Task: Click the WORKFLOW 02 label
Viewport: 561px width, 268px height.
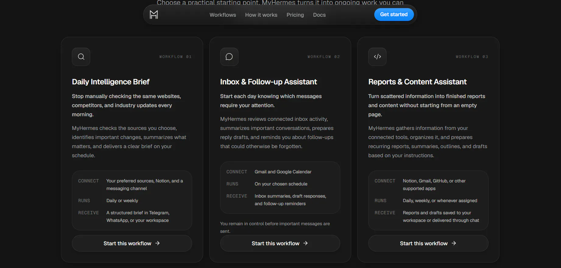Action: coord(323,57)
